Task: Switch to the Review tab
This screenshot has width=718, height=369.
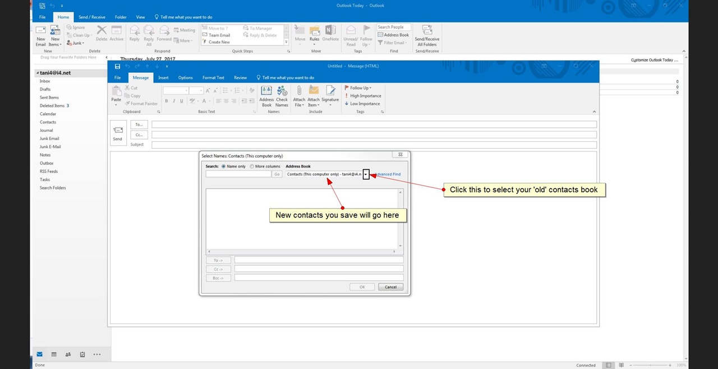Action: [x=241, y=78]
